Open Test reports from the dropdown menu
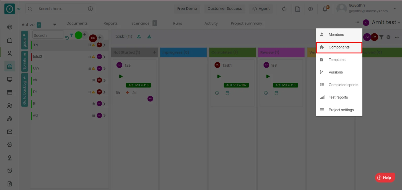 tap(338, 97)
